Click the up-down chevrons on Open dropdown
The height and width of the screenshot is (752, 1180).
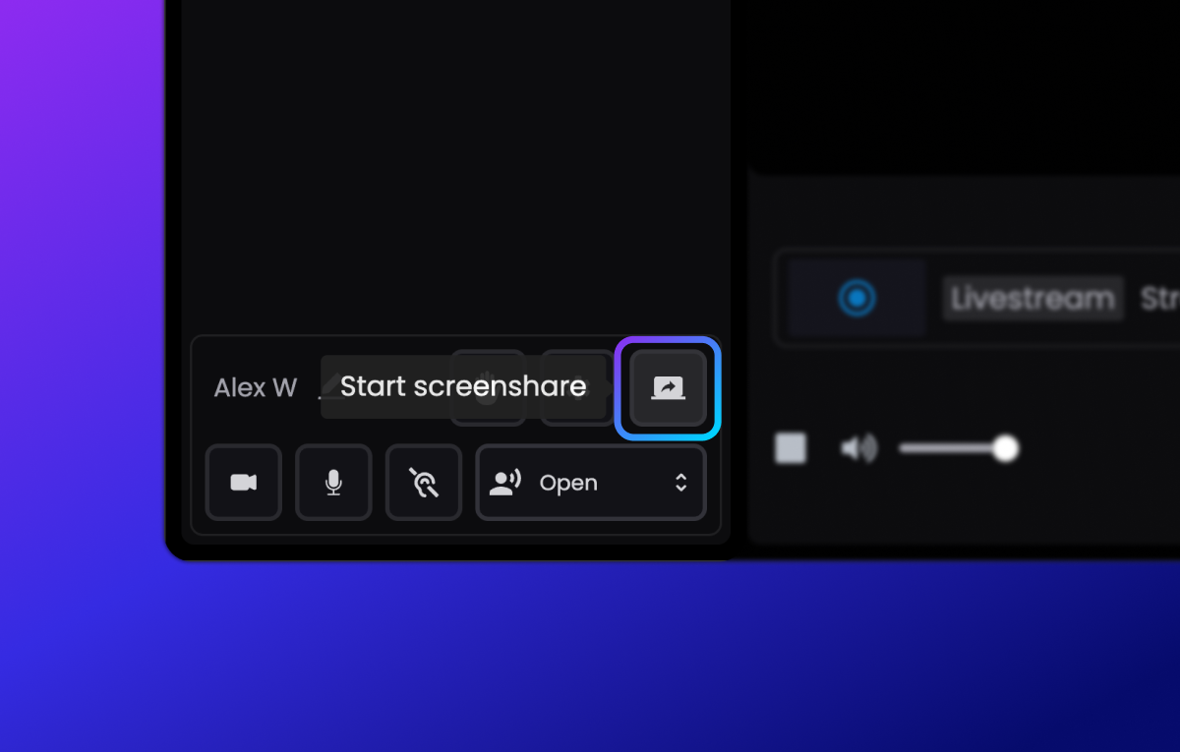[680, 483]
